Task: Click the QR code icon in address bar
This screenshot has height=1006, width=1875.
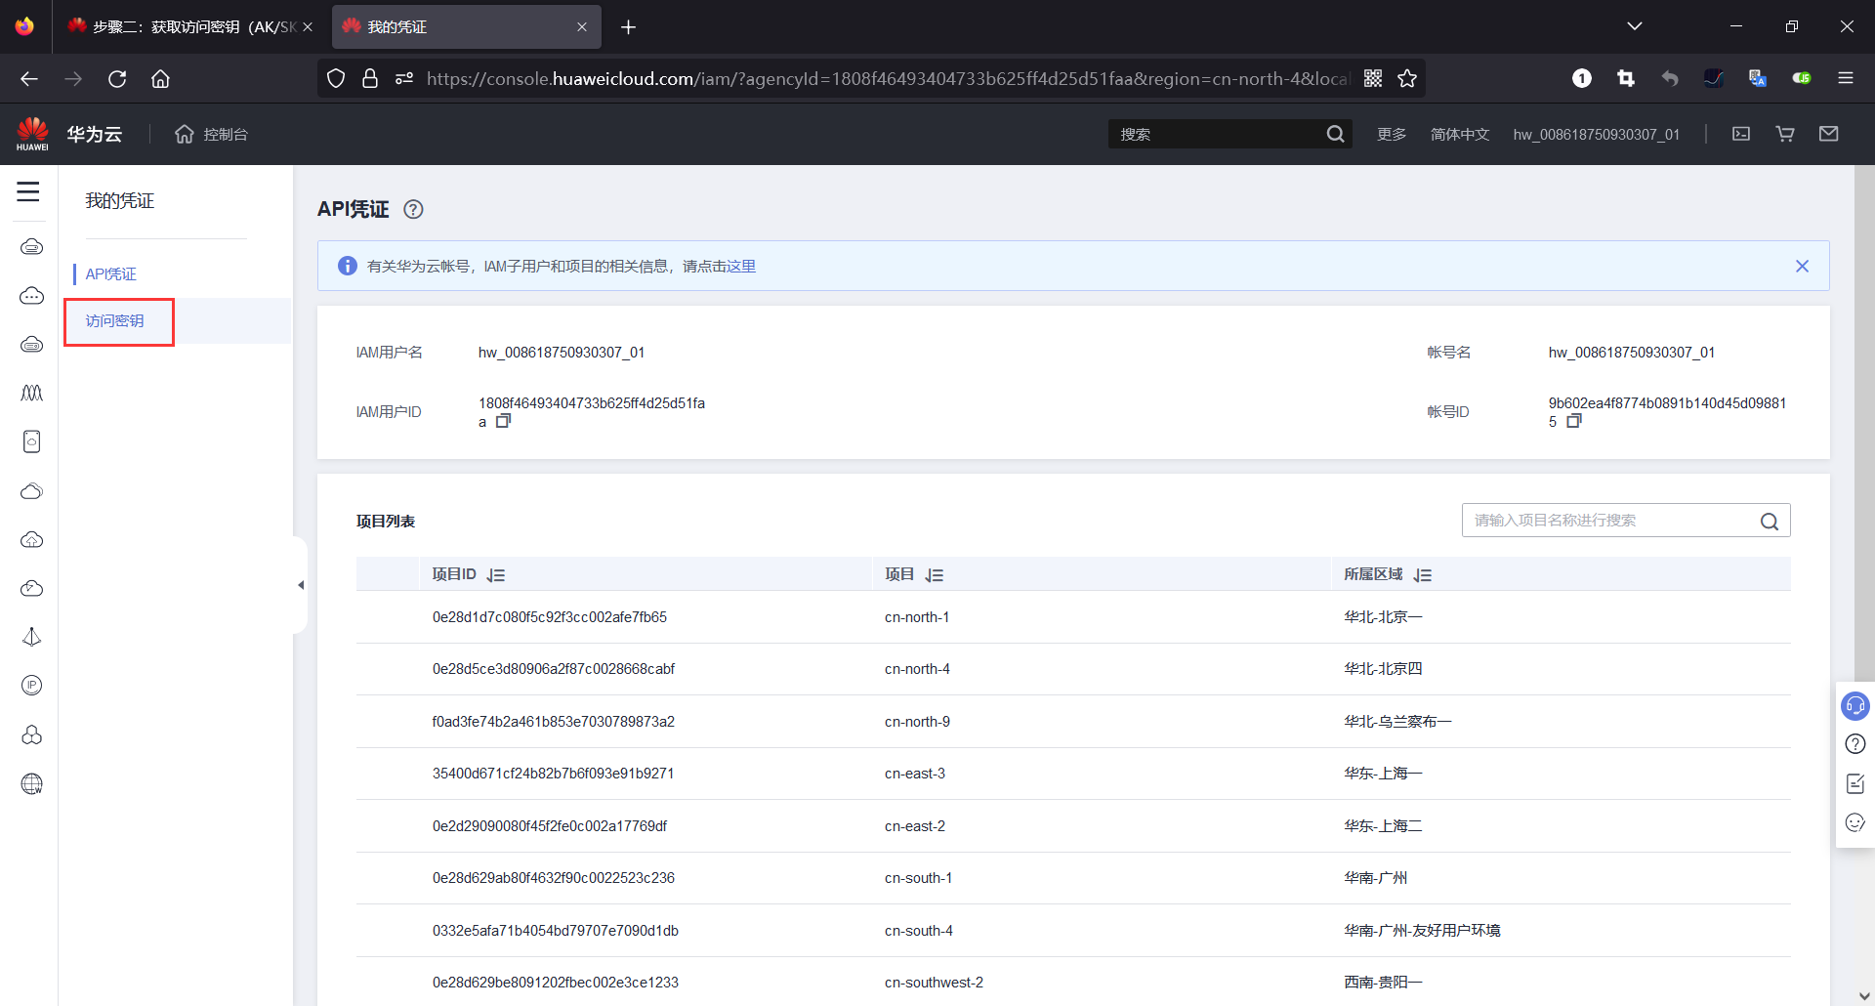Action: 1373,79
